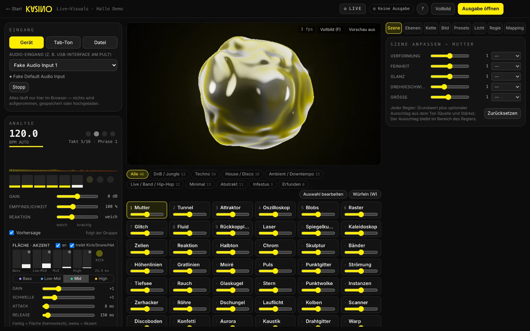Switch to the Kette tab
The width and height of the screenshot is (530, 331).
pyautogui.click(x=431, y=28)
